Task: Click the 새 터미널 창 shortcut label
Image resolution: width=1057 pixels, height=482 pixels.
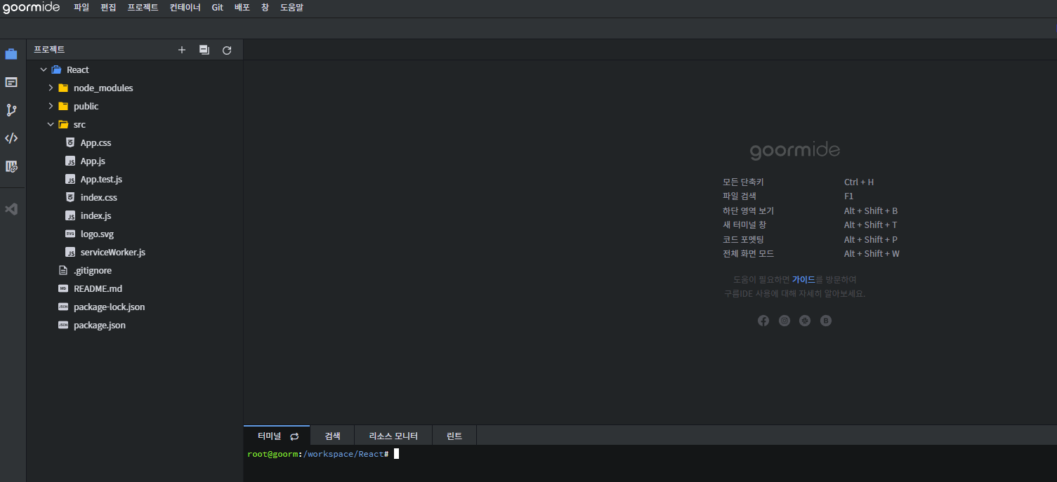Action: [744, 225]
